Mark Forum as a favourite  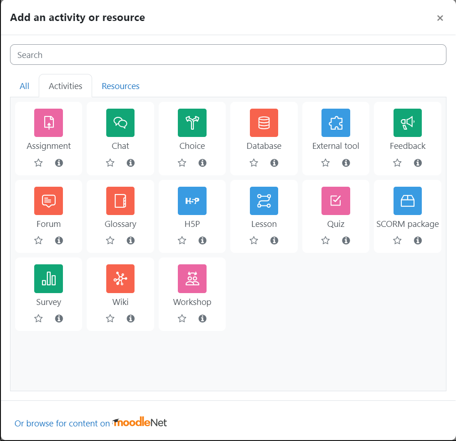[x=38, y=240]
